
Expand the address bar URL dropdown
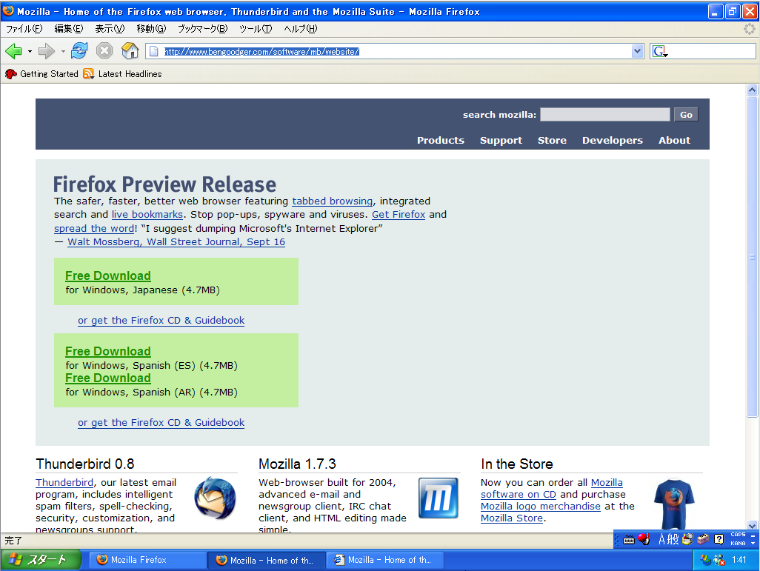coord(637,51)
